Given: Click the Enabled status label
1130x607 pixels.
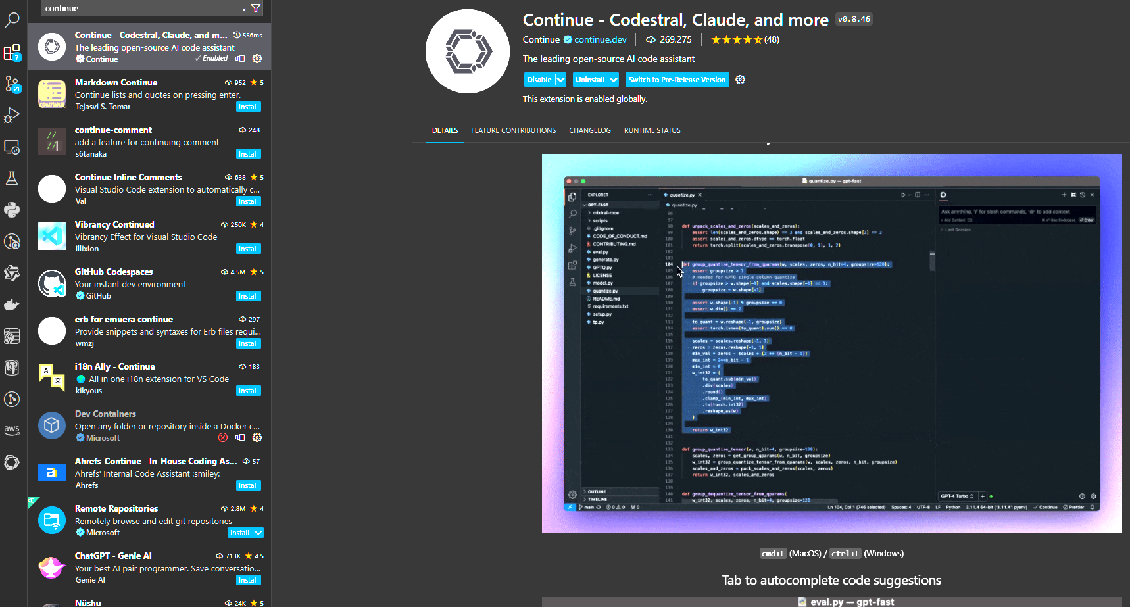Looking at the screenshot, I should [211, 59].
